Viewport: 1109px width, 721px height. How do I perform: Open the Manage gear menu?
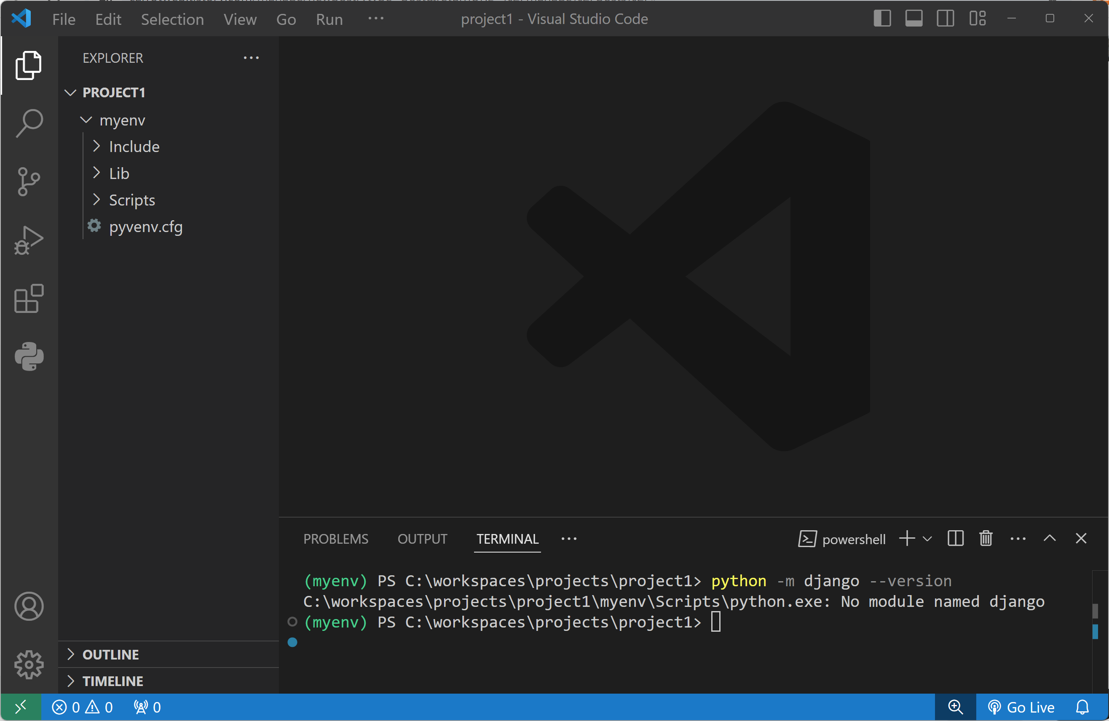tap(29, 664)
